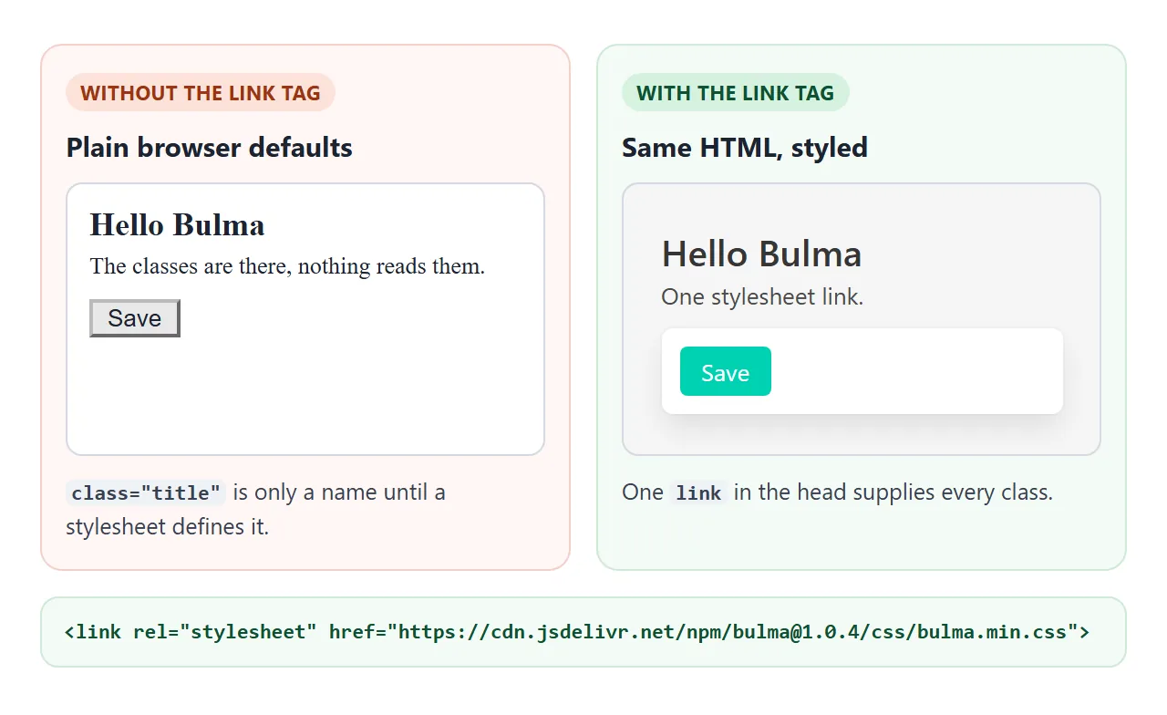Click the caption "is only a name until a stylesheet defines it."
The height and width of the screenshot is (715, 1167).
coord(255,510)
